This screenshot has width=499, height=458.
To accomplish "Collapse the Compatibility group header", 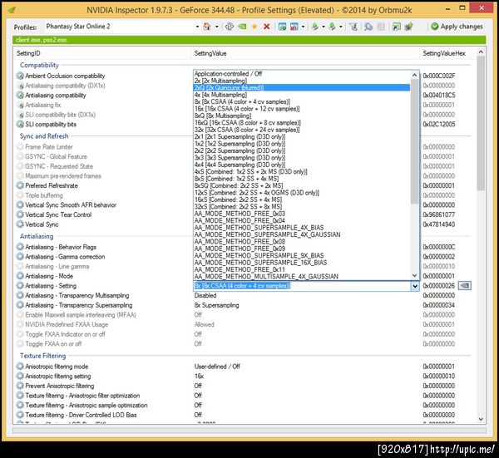I will point(39,65).
